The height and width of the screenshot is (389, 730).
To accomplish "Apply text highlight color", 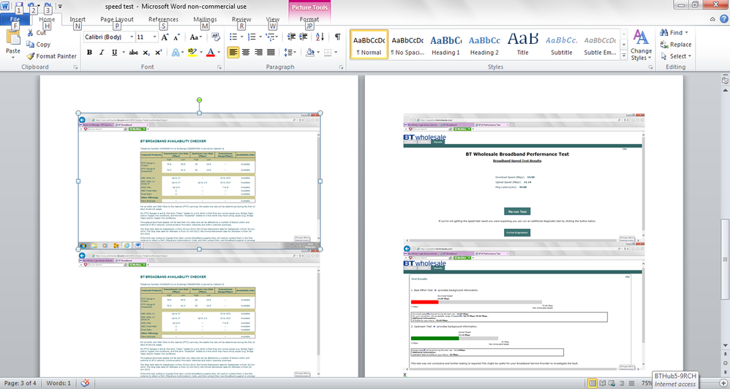I will 192,53.
